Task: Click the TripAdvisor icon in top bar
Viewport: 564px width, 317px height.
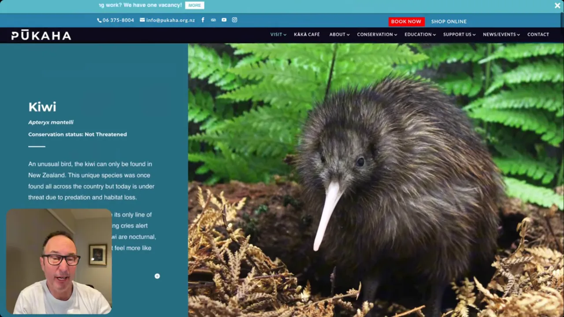Action: click(x=213, y=20)
